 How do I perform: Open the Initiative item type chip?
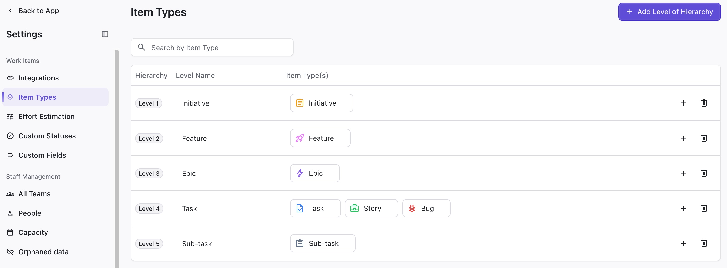(321, 103)
